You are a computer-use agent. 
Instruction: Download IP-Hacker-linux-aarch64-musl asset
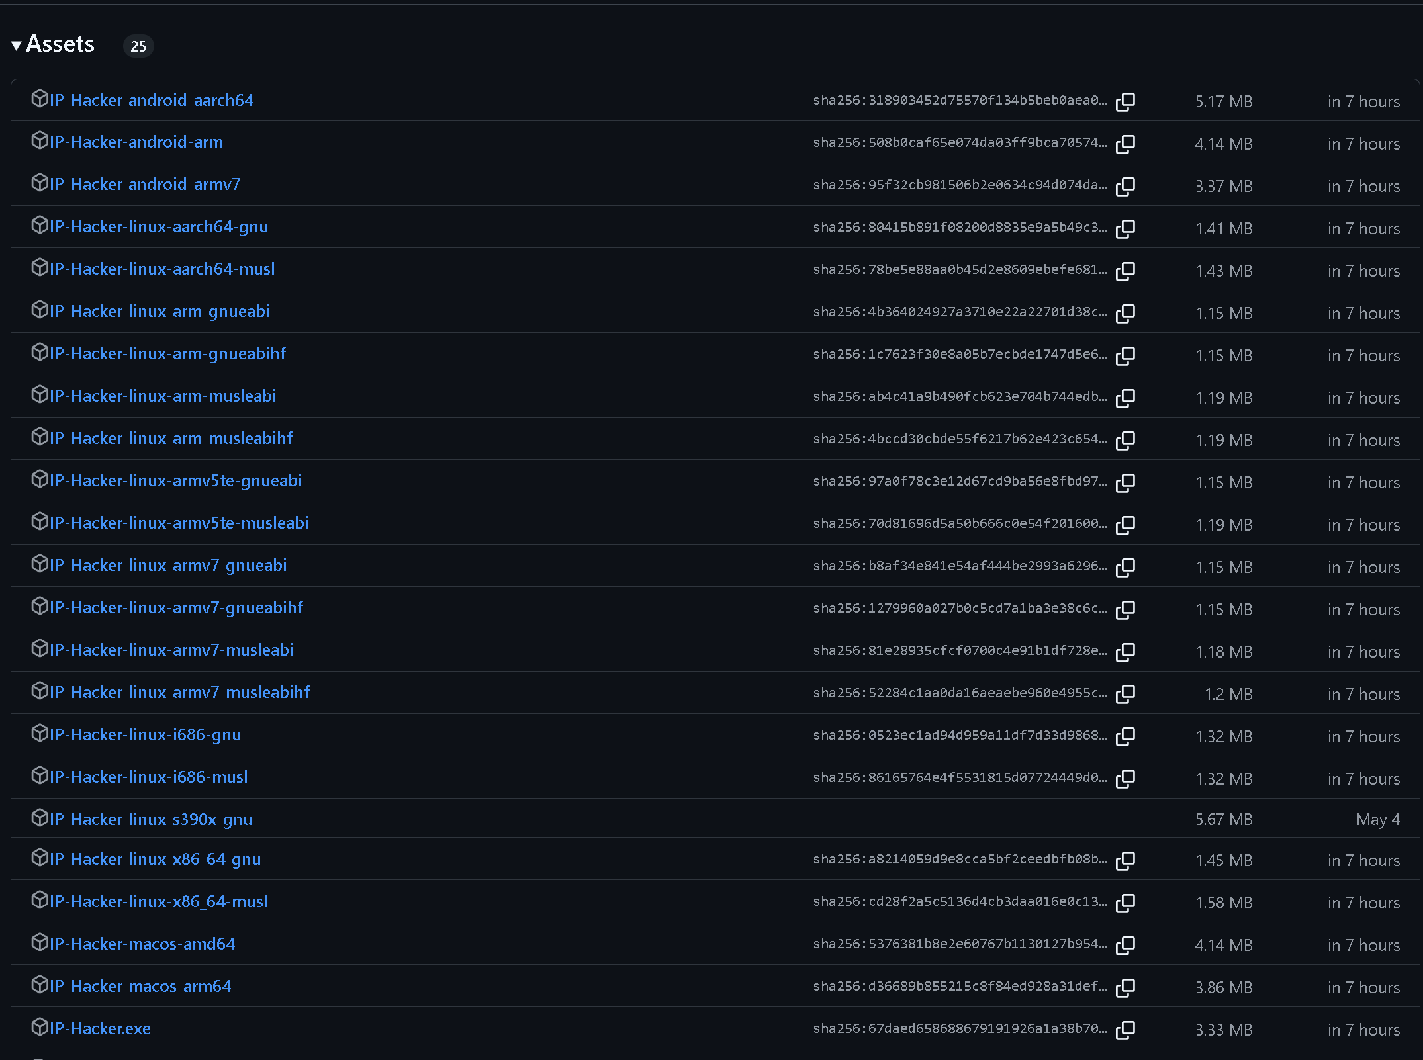click(162, 269)
